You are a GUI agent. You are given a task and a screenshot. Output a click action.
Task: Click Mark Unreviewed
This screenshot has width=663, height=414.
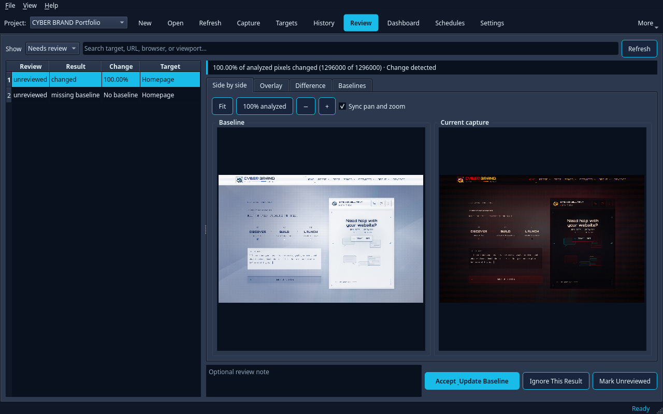pos(625,381)
